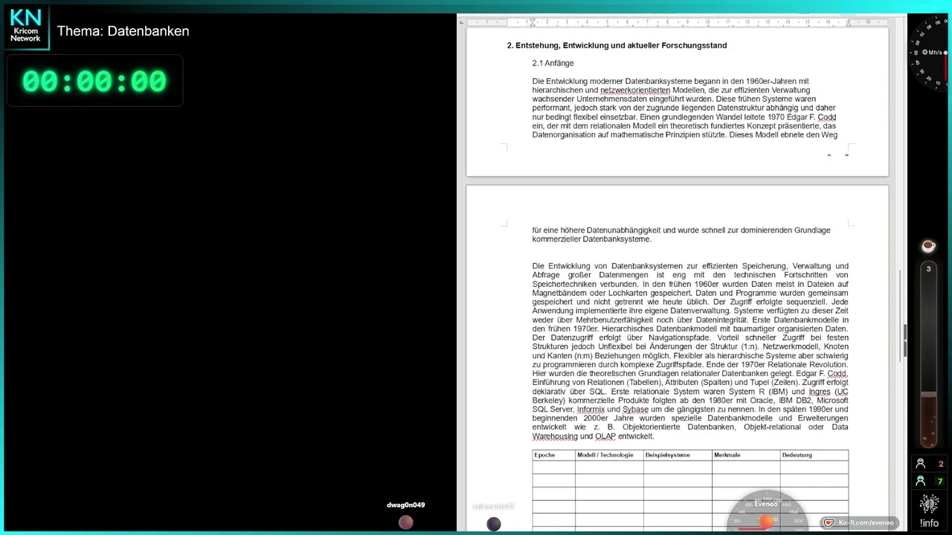
Task: Open the Ko-fi.com/eveneo link
Action: click(x=859, y=522)
